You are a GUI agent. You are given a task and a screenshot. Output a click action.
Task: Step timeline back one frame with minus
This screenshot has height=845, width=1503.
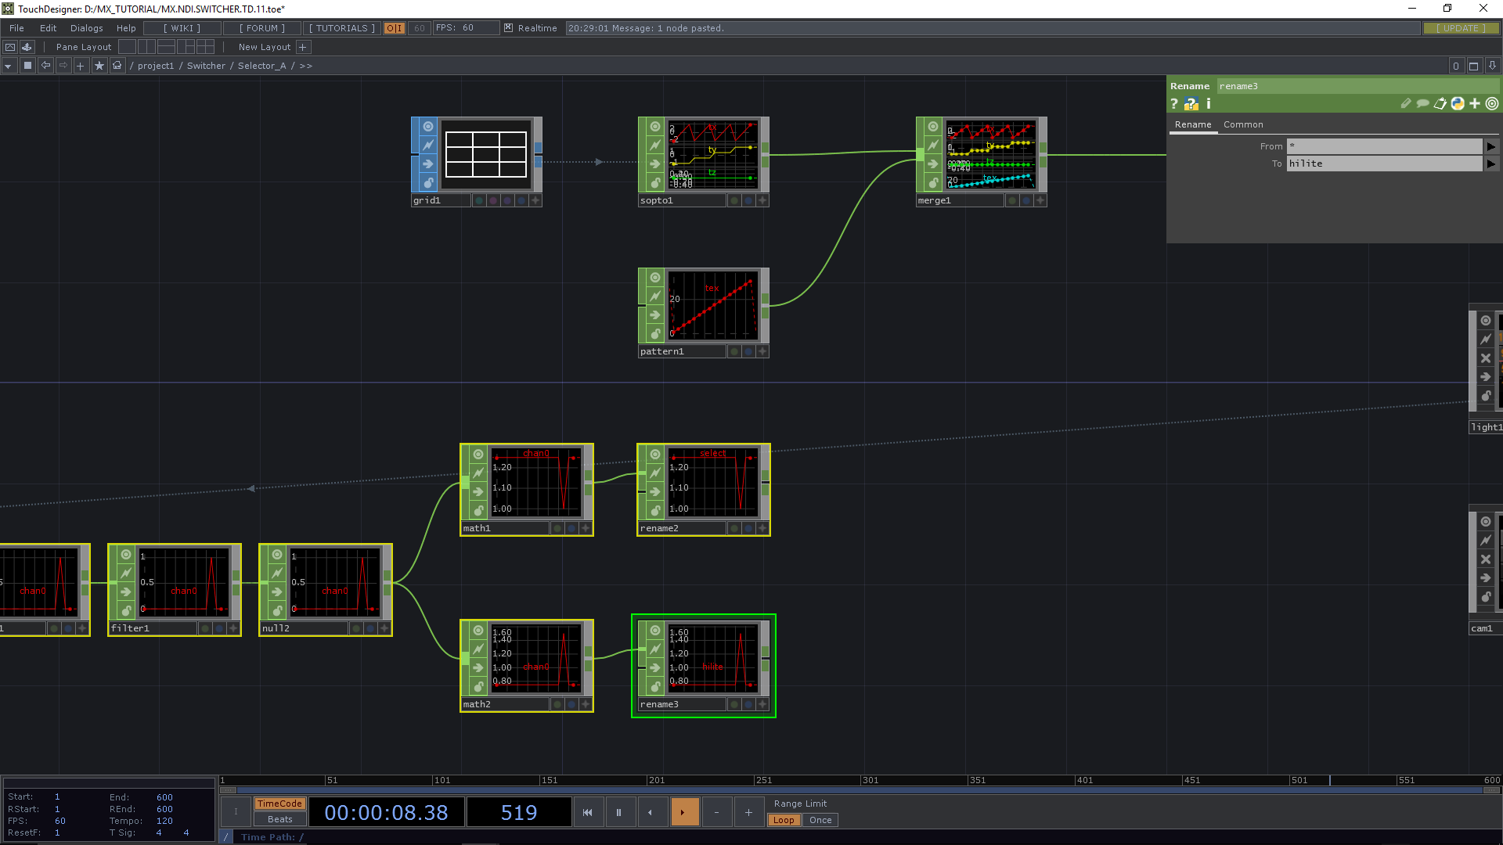pos(716,812)
